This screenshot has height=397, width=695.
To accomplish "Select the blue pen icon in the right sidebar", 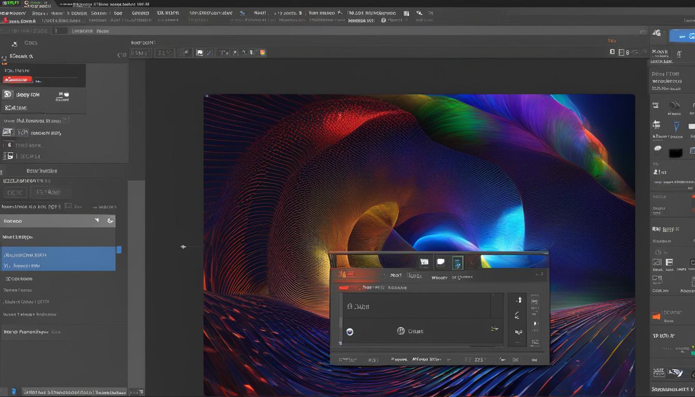I will coord(676,126).
